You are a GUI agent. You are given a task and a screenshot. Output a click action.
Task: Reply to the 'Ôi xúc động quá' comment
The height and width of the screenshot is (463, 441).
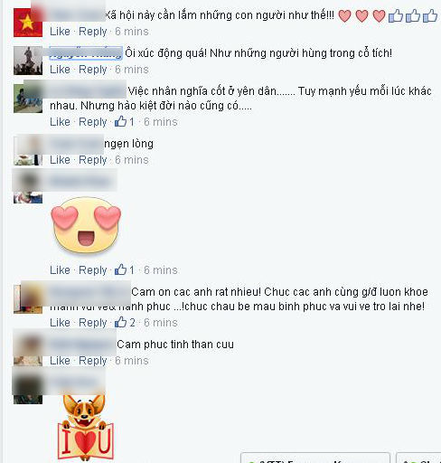pyautogui.click(x=93, y=70)
